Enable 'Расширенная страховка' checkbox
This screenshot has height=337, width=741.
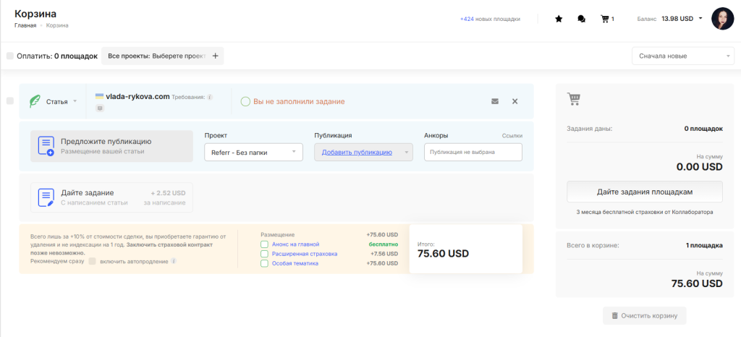click(x=265, y=254)
